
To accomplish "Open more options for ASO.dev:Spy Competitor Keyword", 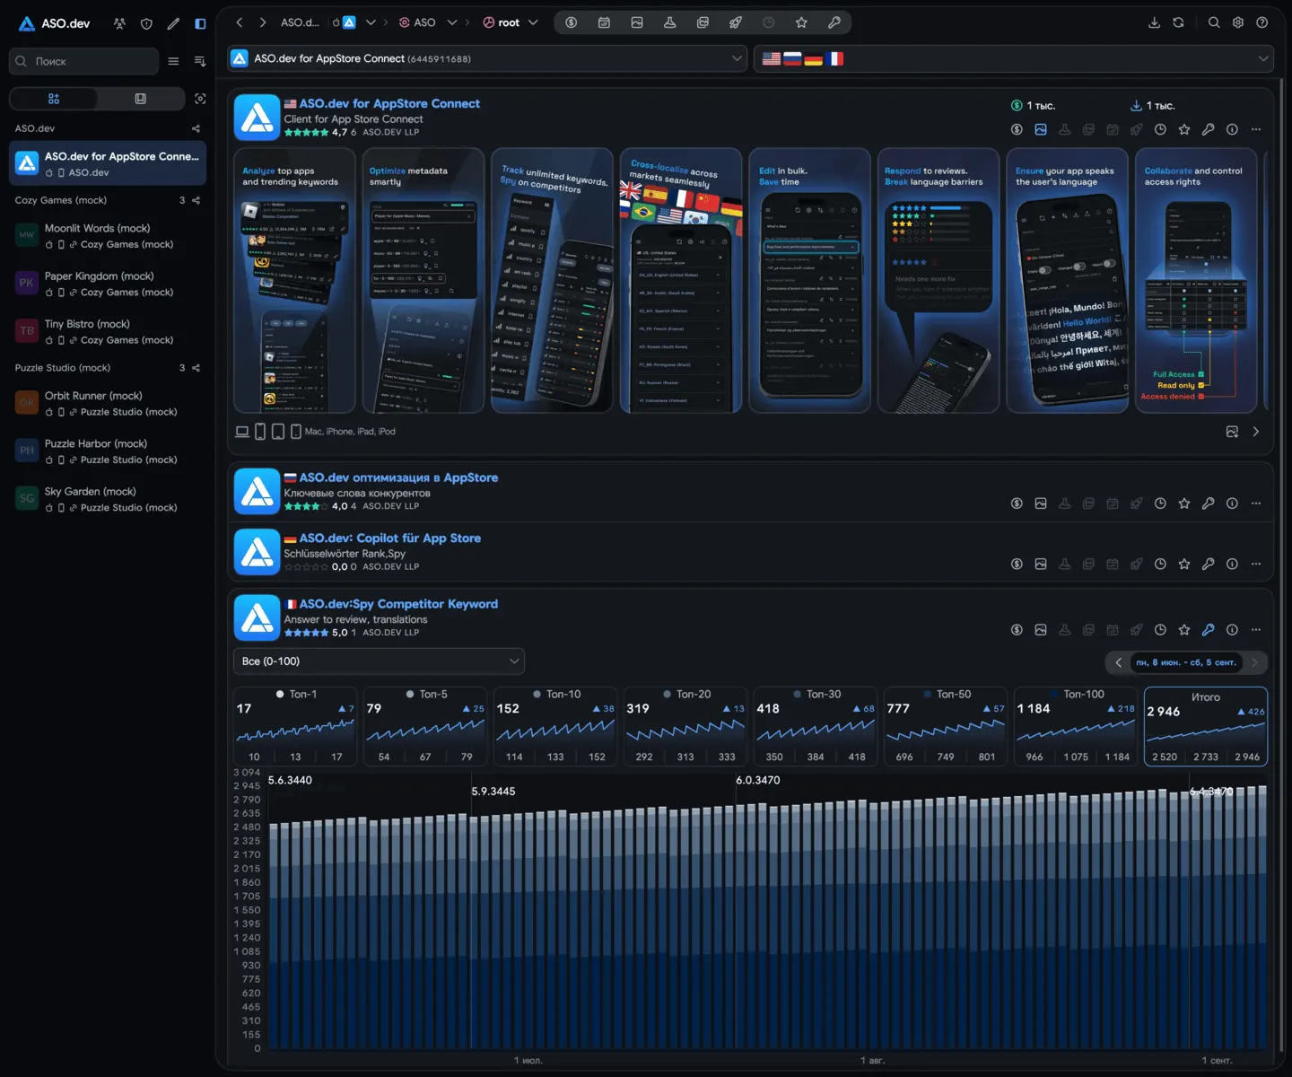I will [x=1256, y=630].
